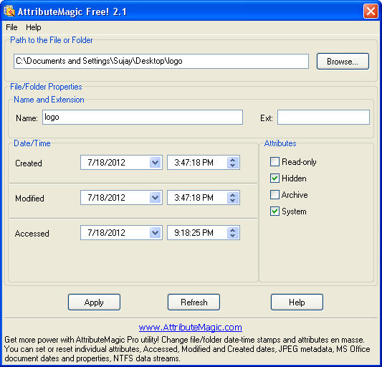The height and width of the screenshot is (367, 382).
Task: Uncheck the Hidden attribute checkbox
Action: pyautogui.click(x=274, y=178)
